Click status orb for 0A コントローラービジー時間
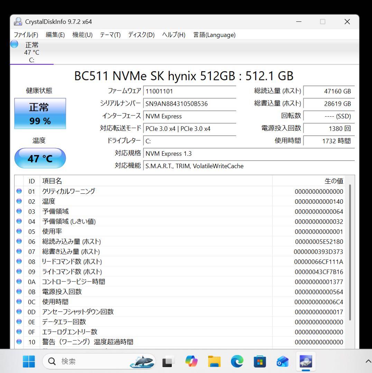Screen dimensions: 372x373 [19, 281]
